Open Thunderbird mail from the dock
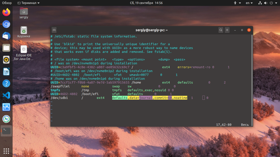This screenshot has width=280, height=157. 6,36
